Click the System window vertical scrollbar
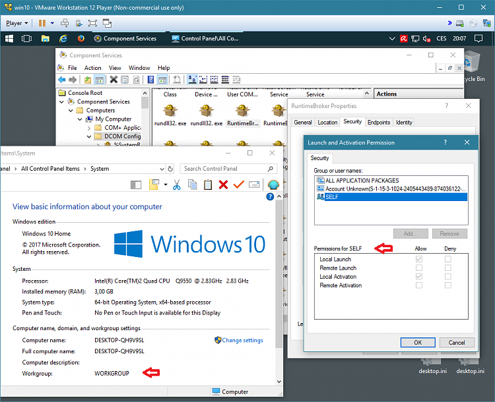The width and height of the screenshot is (495, 402). coord(279,274)
